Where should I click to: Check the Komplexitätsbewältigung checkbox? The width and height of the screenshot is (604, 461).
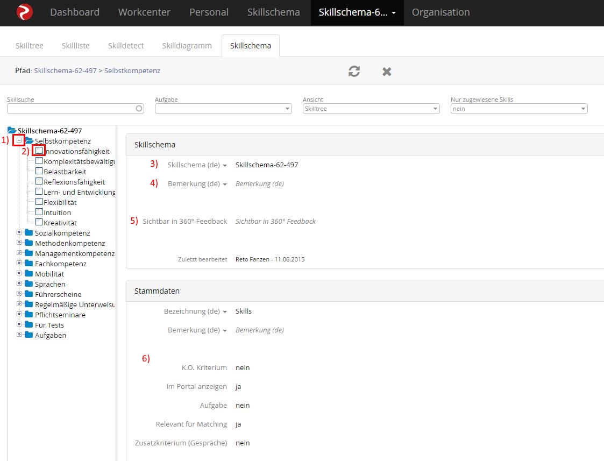pos(39,161)
